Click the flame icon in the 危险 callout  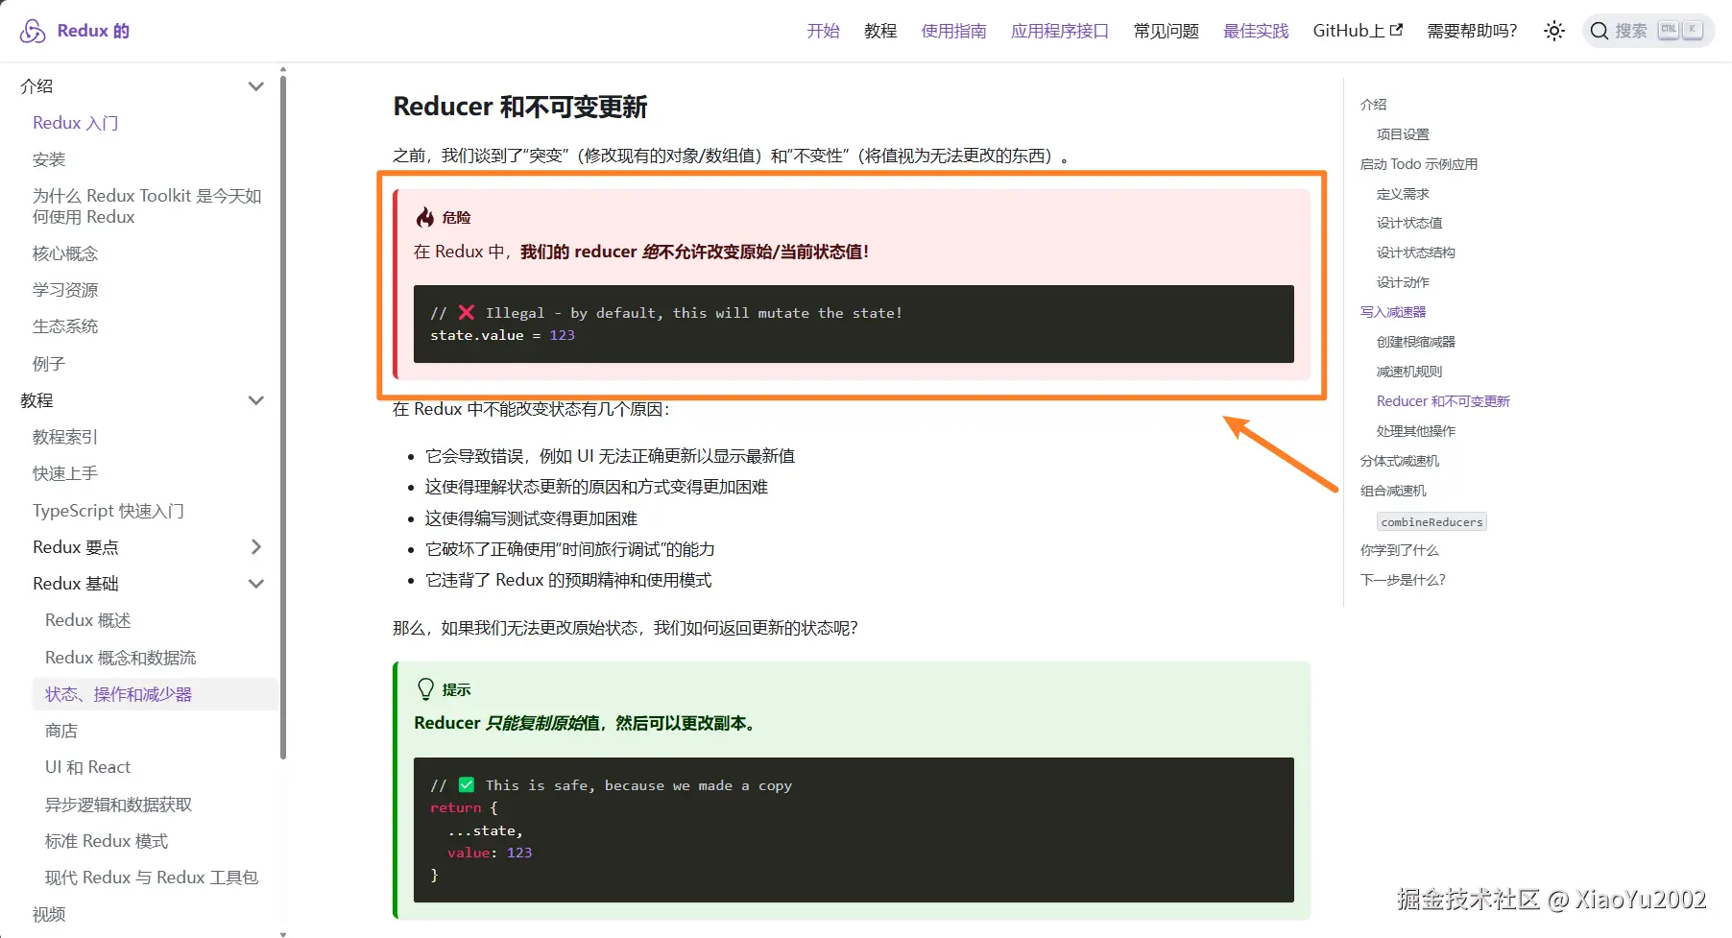click(x=425, y=217)
